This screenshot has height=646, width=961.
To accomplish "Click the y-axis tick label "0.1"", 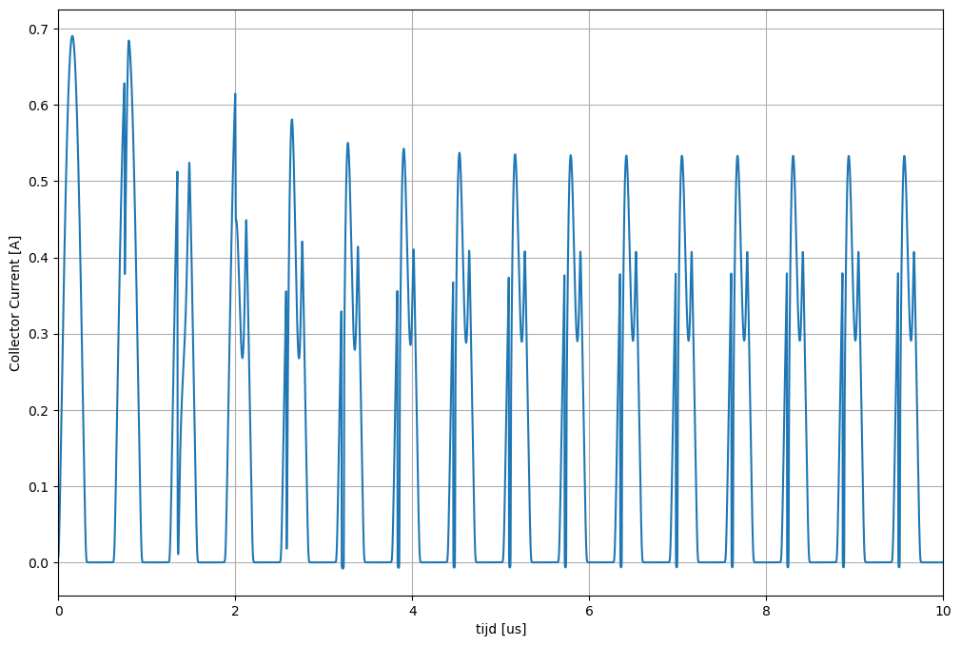I will 38,487.
